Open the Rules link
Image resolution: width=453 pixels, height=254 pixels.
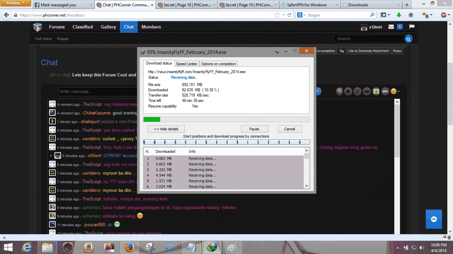pyautogui.click(x=397, y=50)
